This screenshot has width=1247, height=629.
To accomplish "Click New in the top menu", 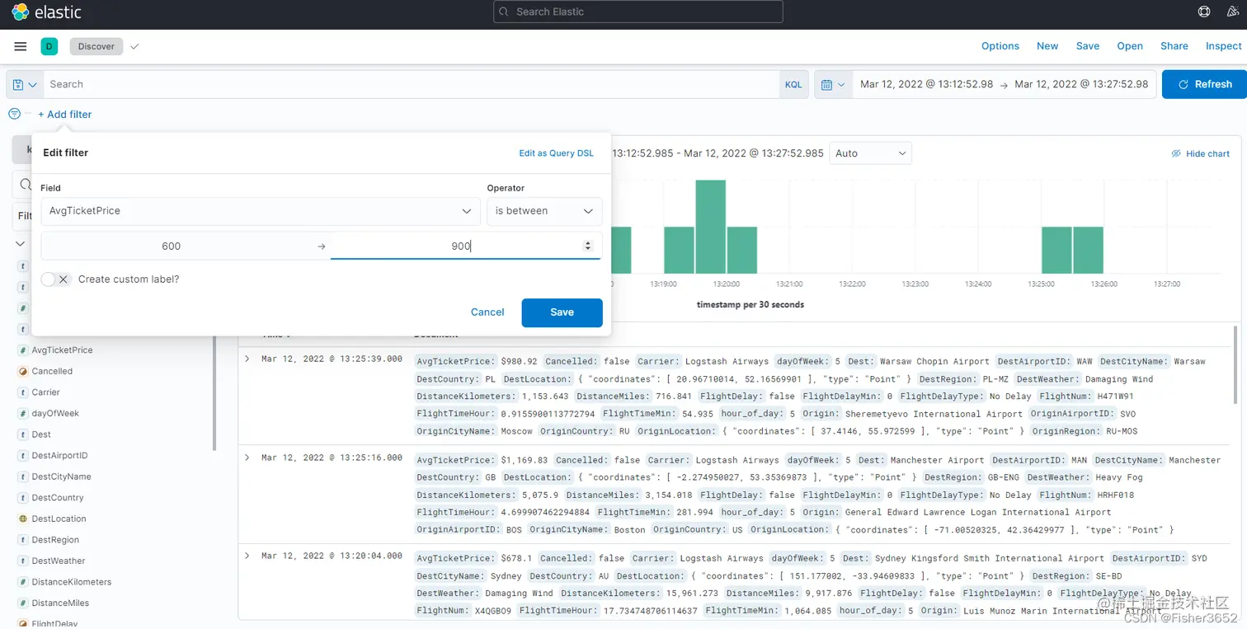I will pyautogui.click(x=1047, y=46).
